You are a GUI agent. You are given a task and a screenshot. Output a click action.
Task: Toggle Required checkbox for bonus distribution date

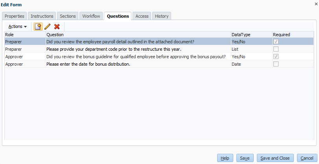(x=276, y=64)
